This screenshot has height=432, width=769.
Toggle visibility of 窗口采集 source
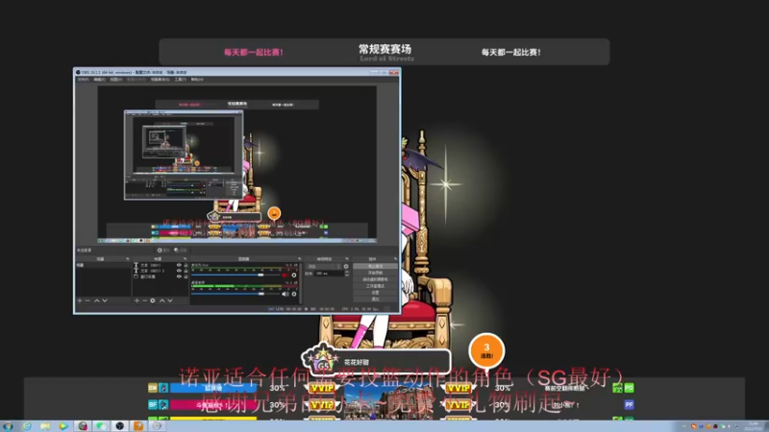tap(179, 276)
